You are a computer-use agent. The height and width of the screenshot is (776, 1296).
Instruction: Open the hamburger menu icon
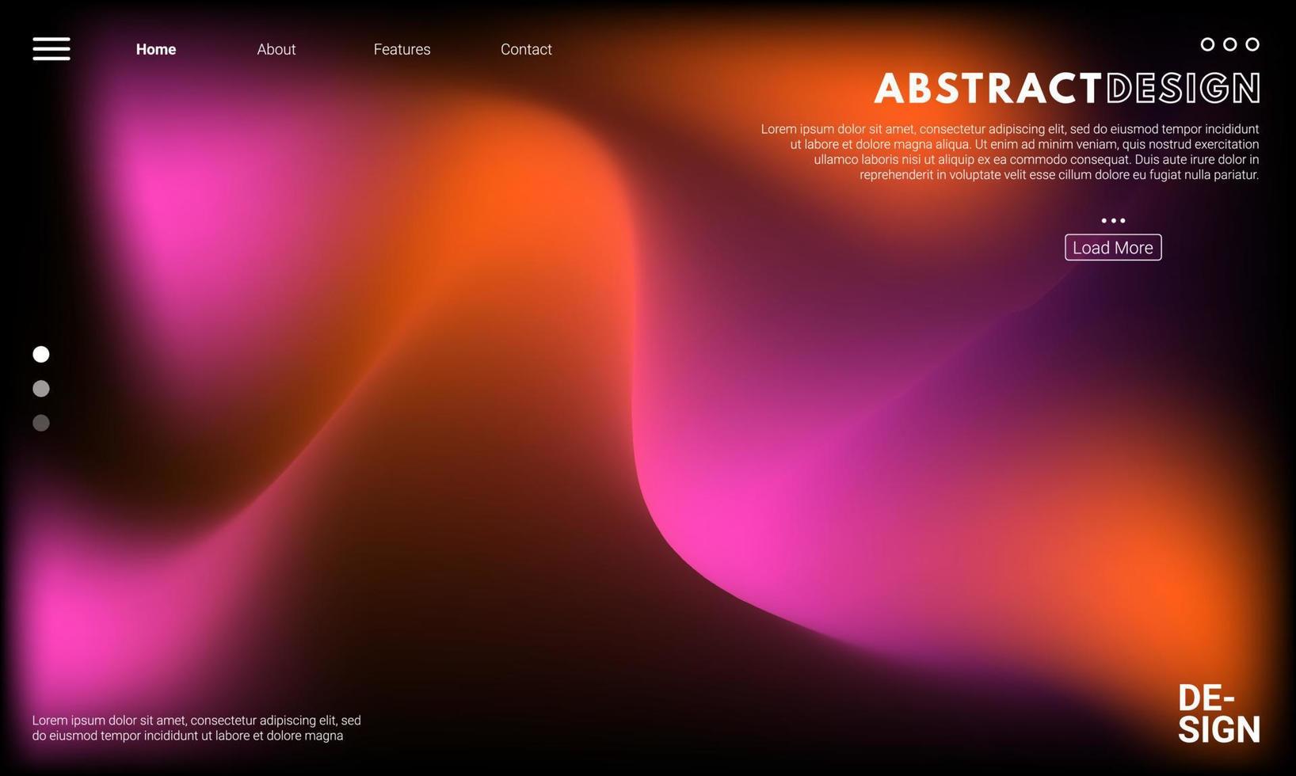[51, 48]
